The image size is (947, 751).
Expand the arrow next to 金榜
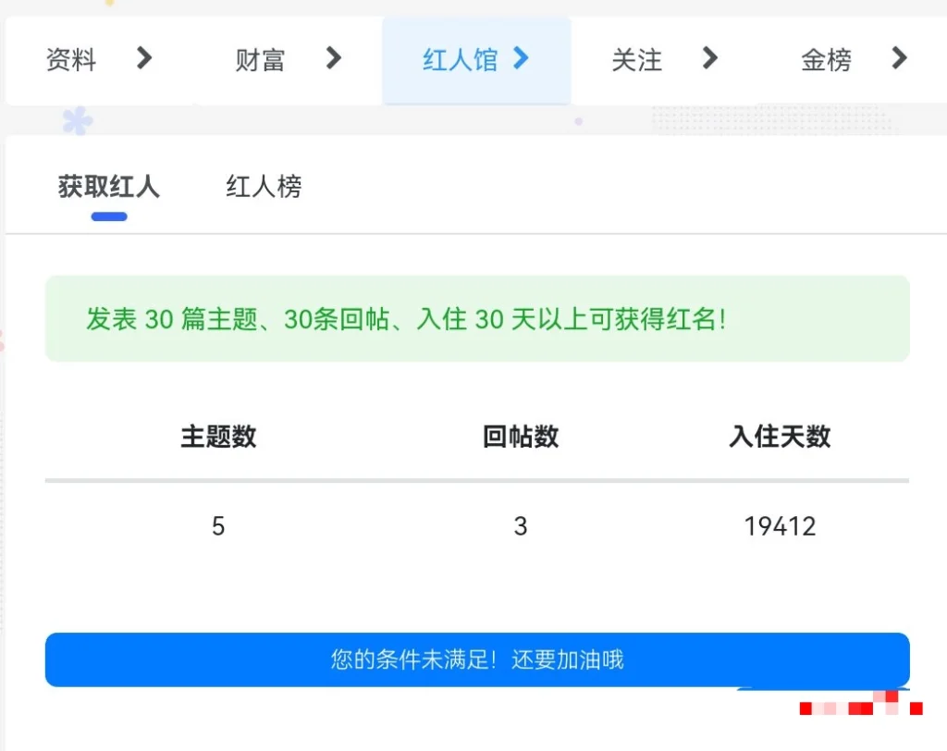click(898, 58)
